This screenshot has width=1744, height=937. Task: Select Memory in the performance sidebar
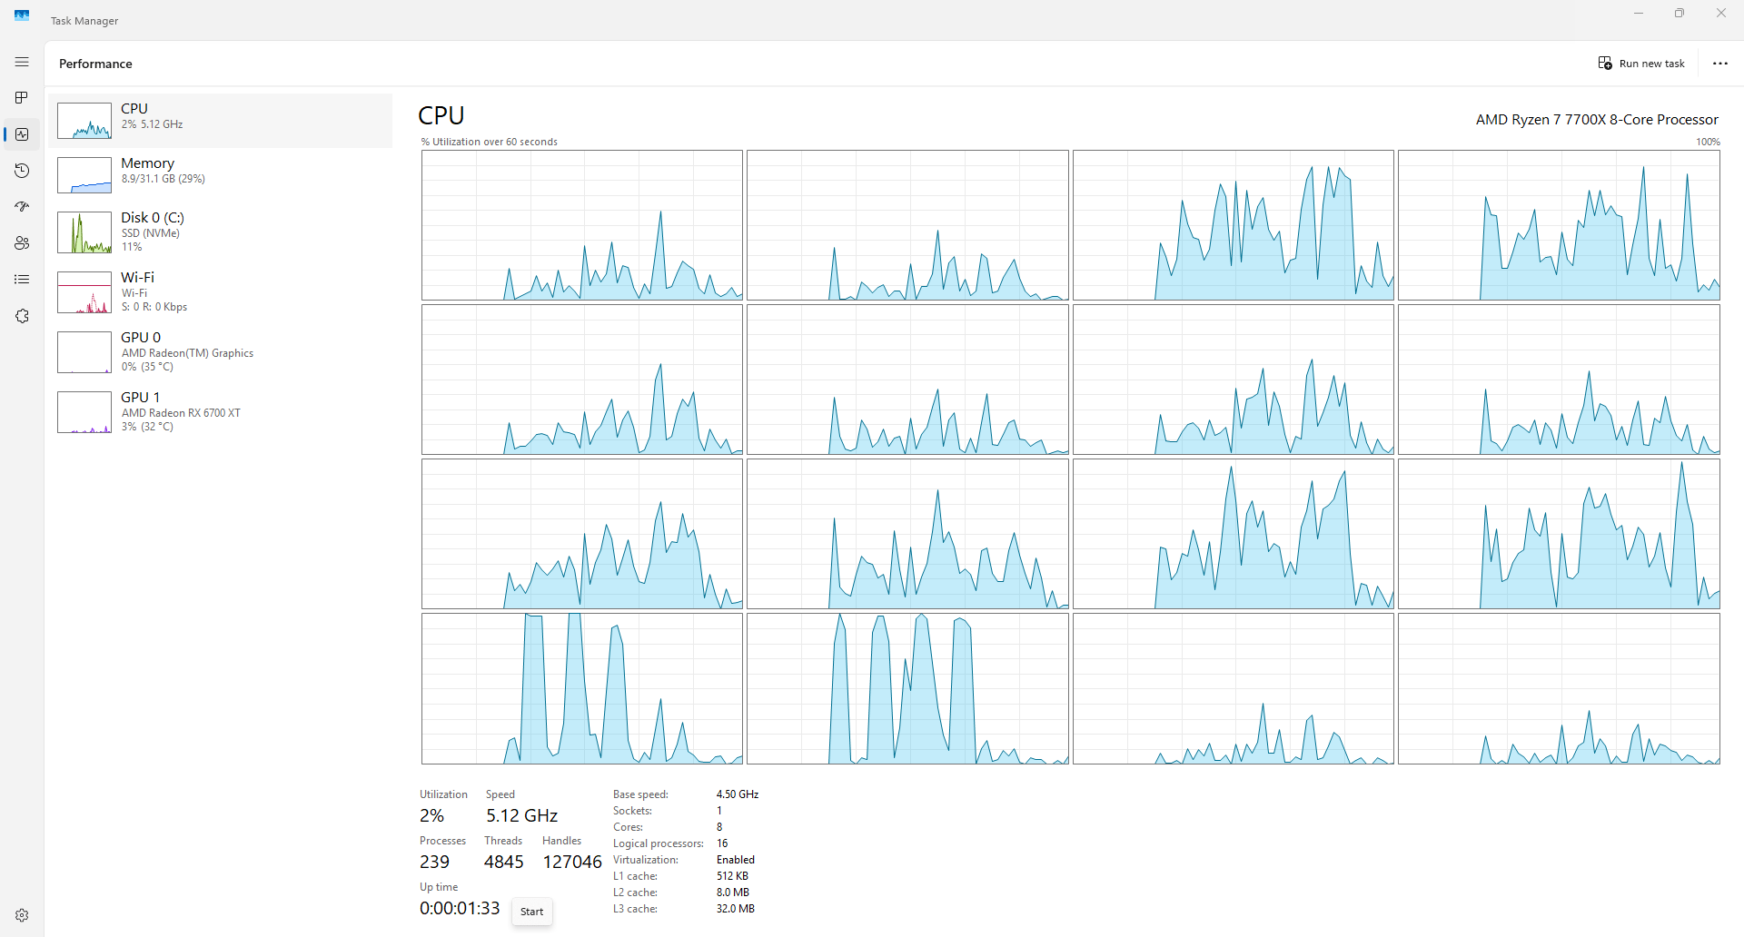(x=221, y=175)
